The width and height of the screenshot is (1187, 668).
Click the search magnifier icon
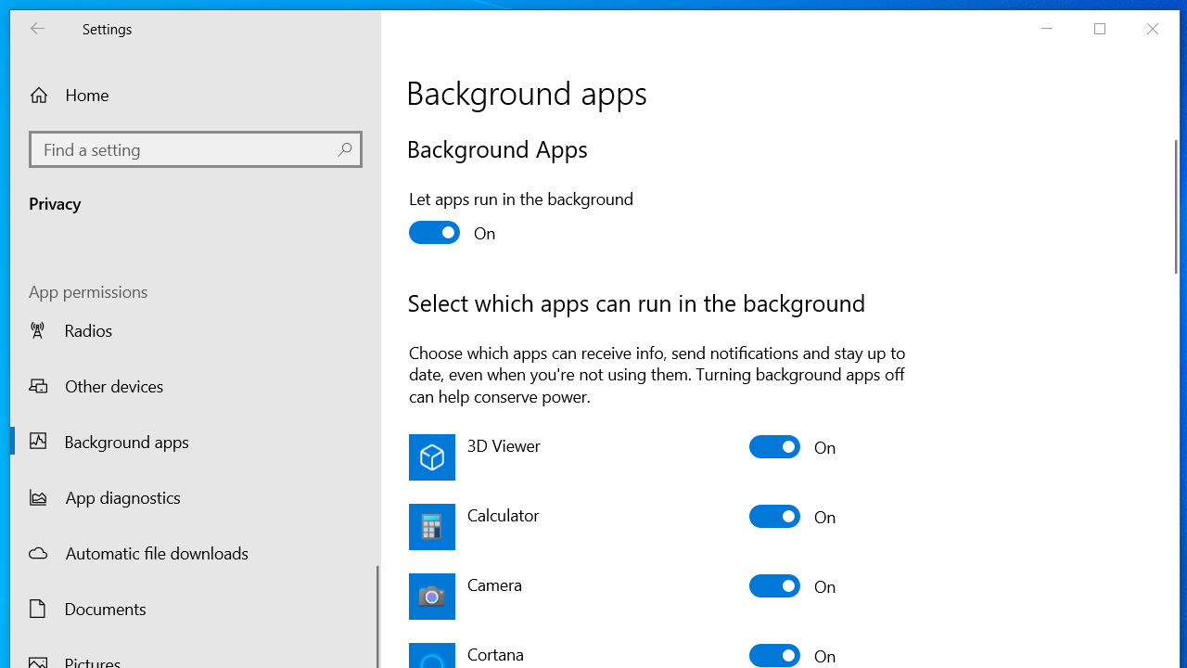coord(344,149)
